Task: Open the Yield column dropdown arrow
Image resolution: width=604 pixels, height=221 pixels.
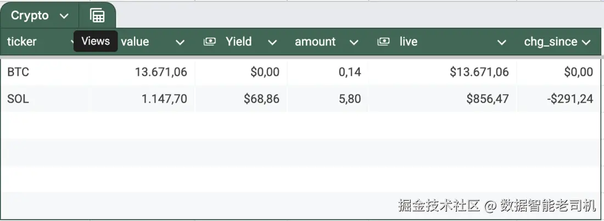Action: point(272,42)
